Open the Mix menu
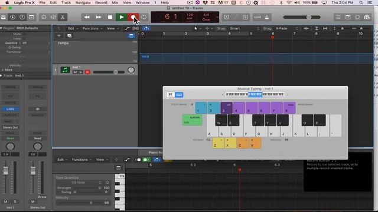This screenshot has width=378, height=212. point(115,2)
